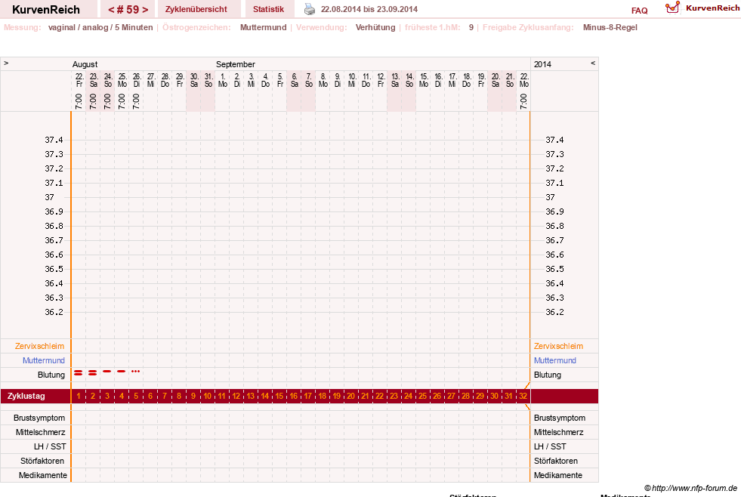Open the nfp-forum.de link

[690, 488]
